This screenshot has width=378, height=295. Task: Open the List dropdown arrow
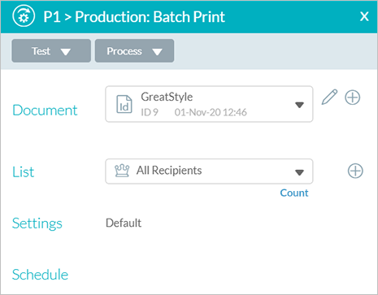coord(299,172)
